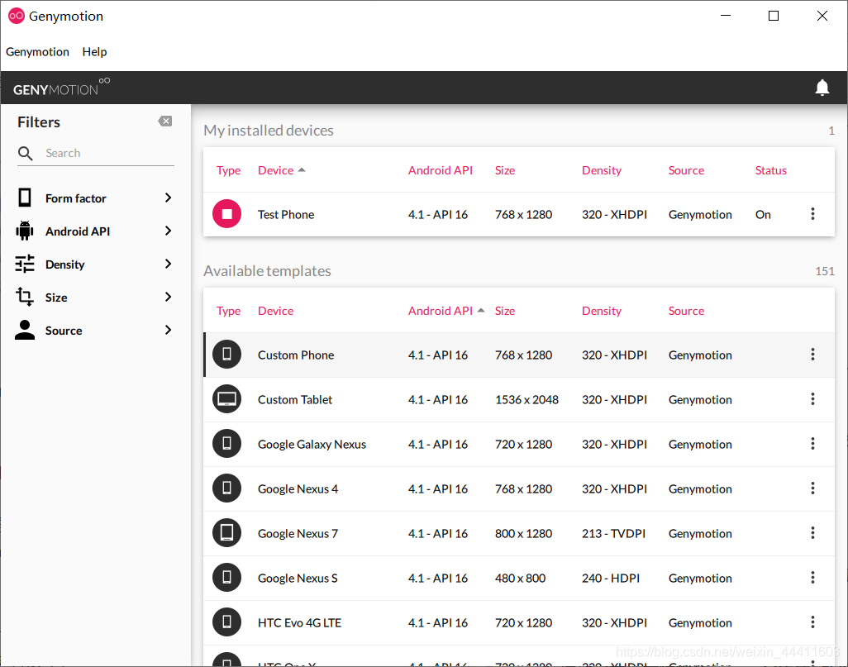Open Custom Phone three-dot menu

coord(812,355)
